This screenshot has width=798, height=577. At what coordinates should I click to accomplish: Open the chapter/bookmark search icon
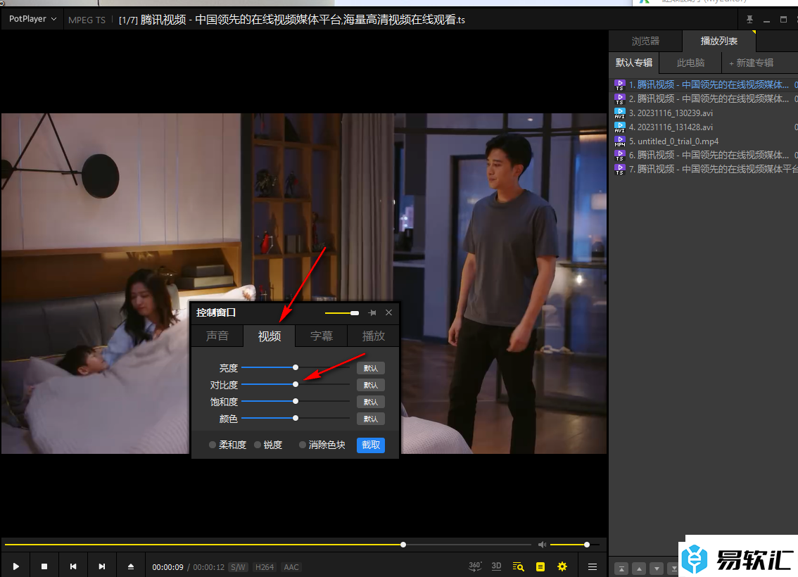coord(518,566)
